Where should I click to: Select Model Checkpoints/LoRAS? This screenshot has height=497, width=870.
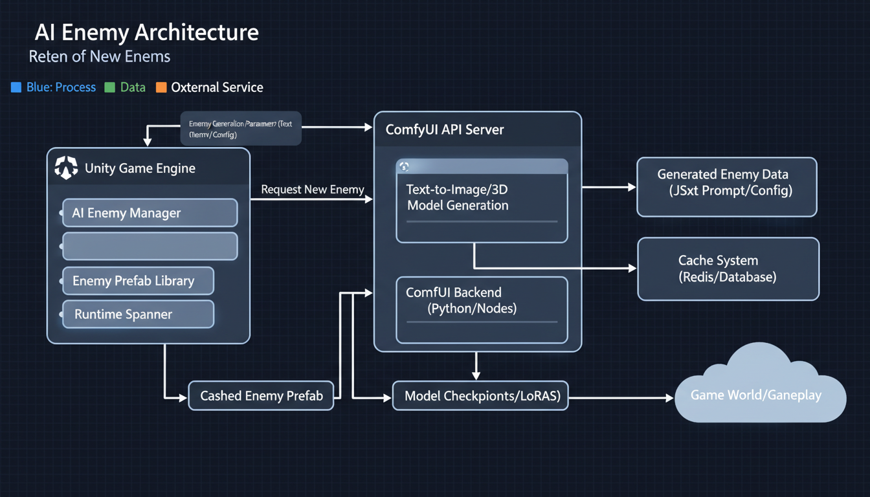click(x=480, y=395)
